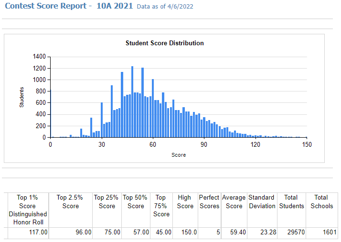Click the Data as of 4/6/2022 text
This screenshot has width=341, height=242.
point(165,7)
